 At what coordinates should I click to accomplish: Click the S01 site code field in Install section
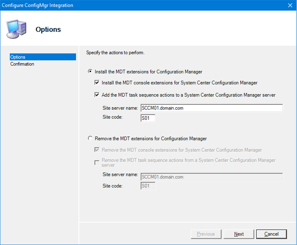[148, 118]
